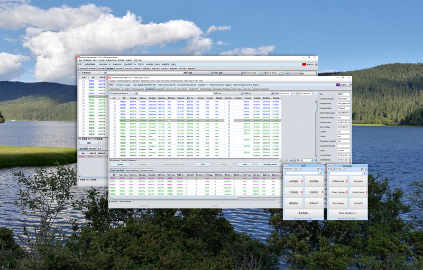Viewport: 423px width, 270px height.
Task: Jump to last page arrow icon
Action: click(316, 160)
